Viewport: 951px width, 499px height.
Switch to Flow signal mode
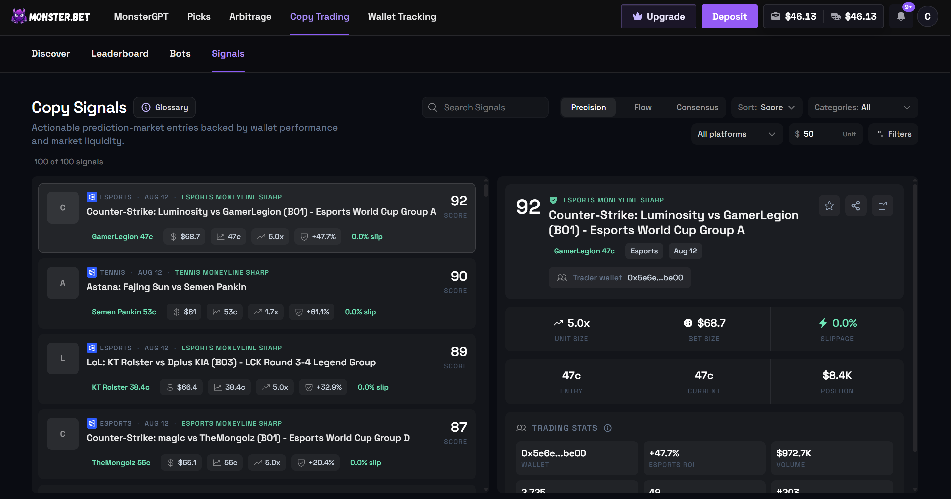click(643, 107)
